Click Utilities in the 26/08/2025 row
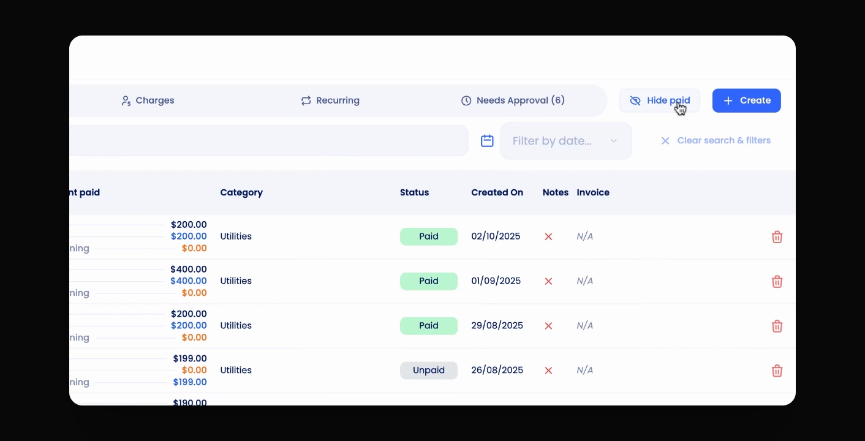865x441 pixels. click(236, 371)
